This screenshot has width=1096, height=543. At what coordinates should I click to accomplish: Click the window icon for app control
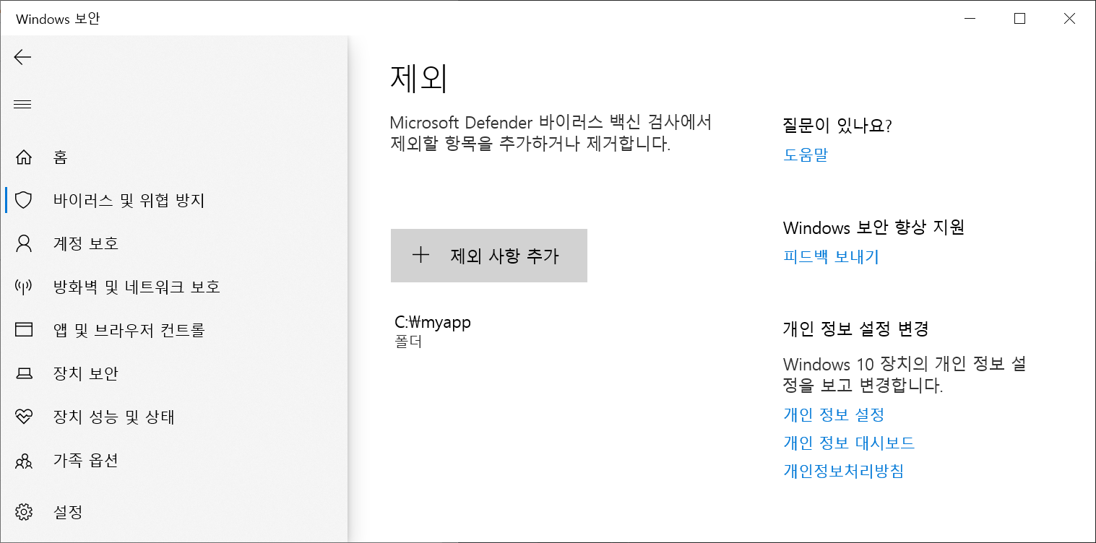(24, 330)
